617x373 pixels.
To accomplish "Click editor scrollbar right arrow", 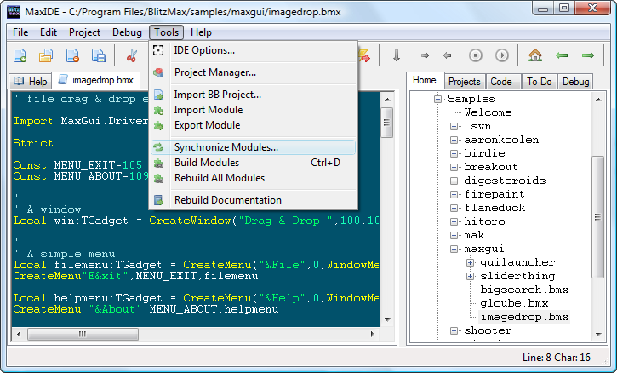I will (x=373, y=334).
